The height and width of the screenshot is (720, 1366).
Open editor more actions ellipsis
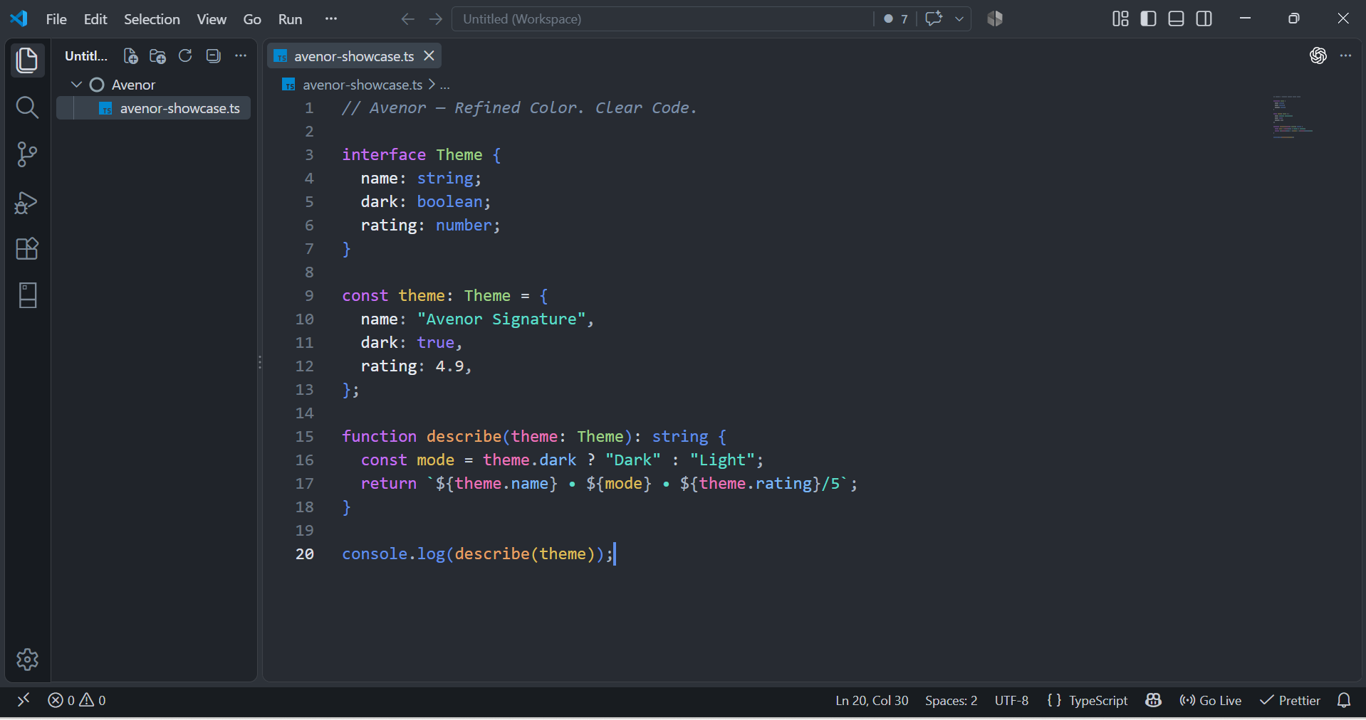click(1345, 55)
